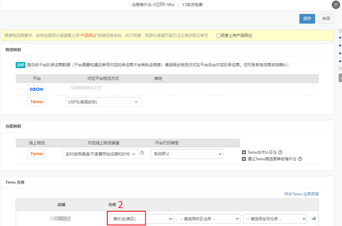Viewport: 342px width, 226px height.
Task: Click the green 说明 label badge
Action: click(x=20, y=65)
